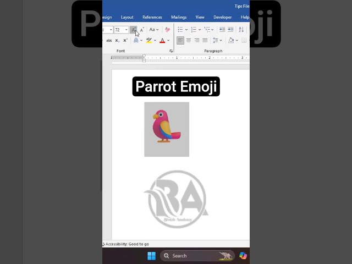Expand multilevel list dropdown arrow
Viewport: 352px width, 264px height.
pyautogui.click(x=212, y=30)
